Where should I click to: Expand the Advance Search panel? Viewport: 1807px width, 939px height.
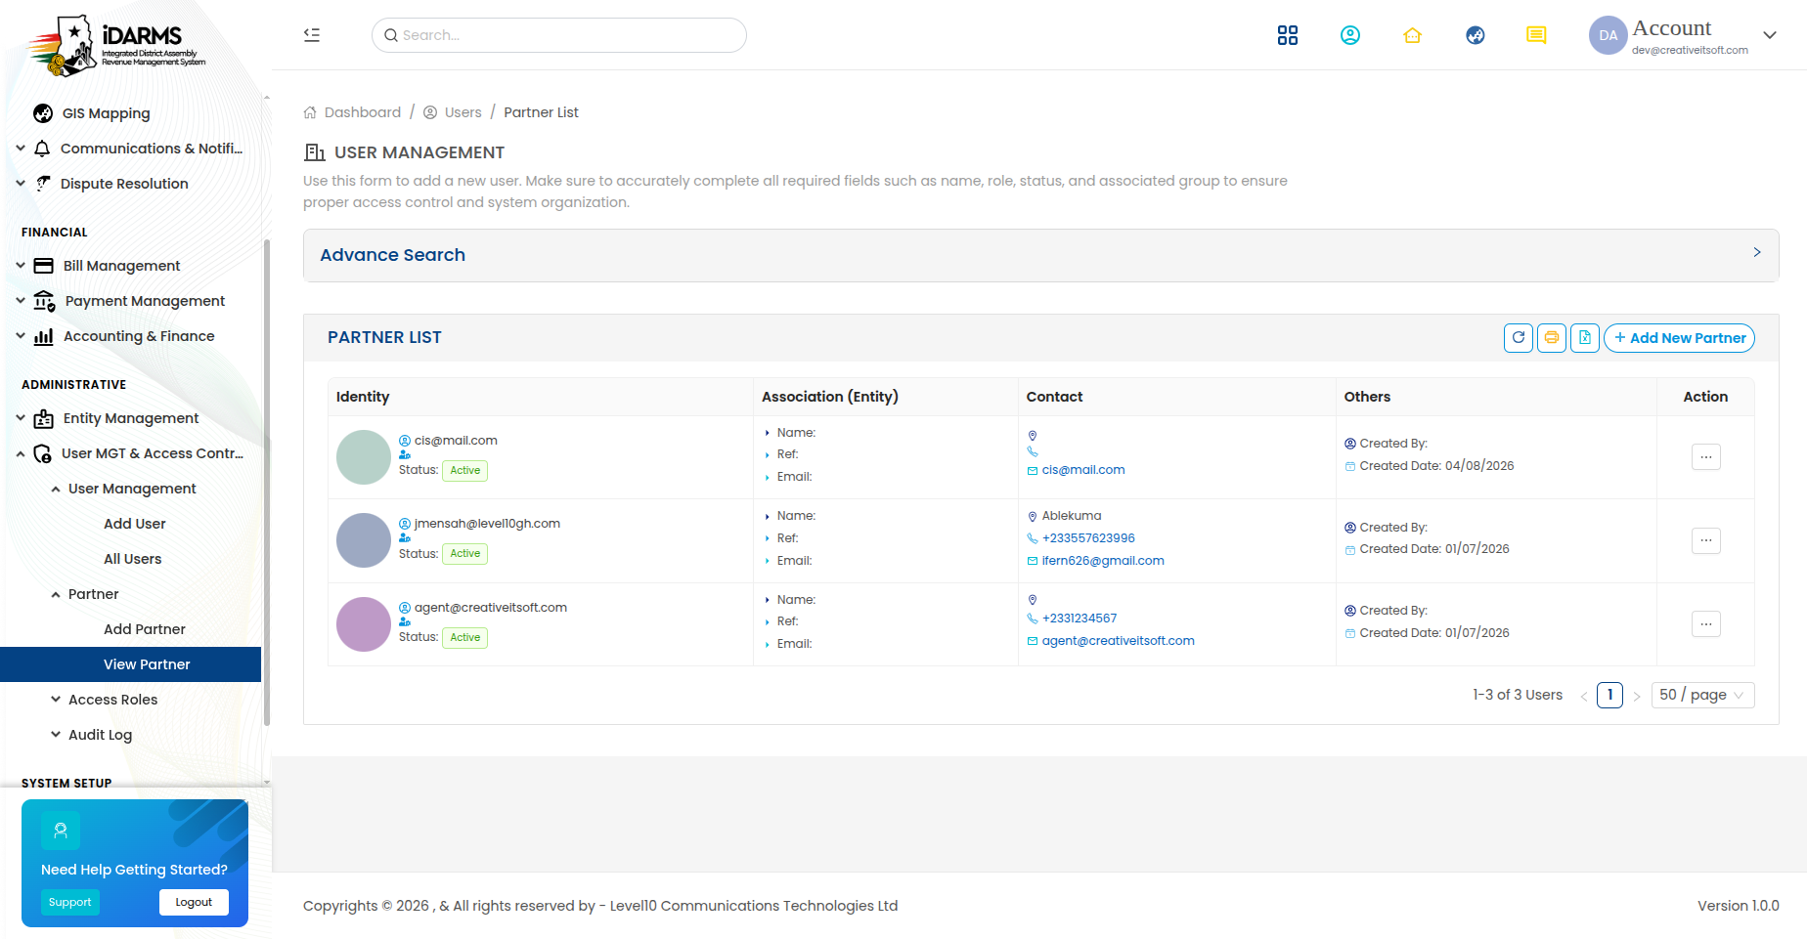point(1040,255)
